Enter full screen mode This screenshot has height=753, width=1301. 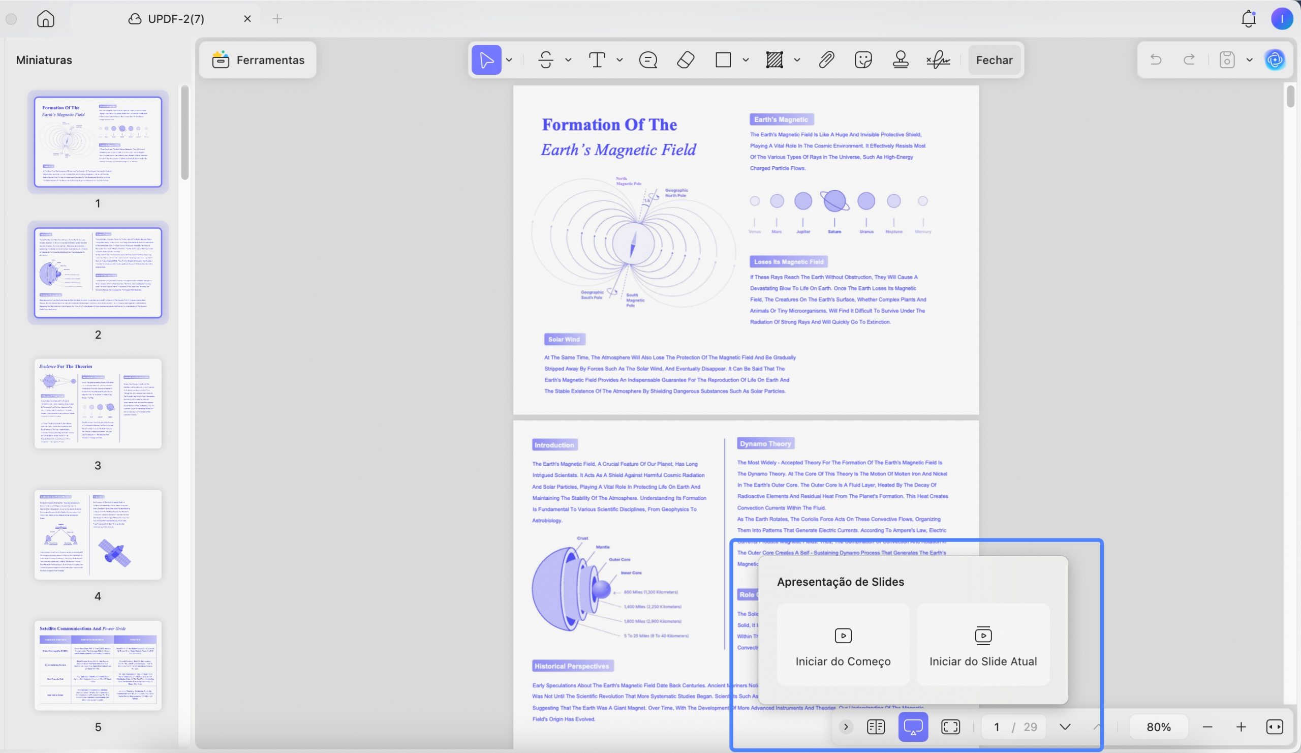[950, 727]
